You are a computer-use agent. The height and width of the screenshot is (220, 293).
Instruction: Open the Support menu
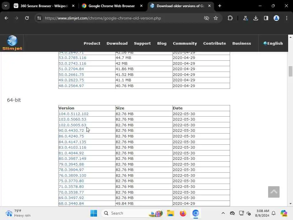tap(142, 44)
